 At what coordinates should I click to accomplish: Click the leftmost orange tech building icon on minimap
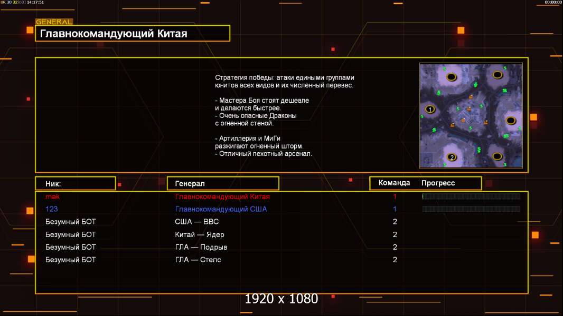tap(453, 125)
